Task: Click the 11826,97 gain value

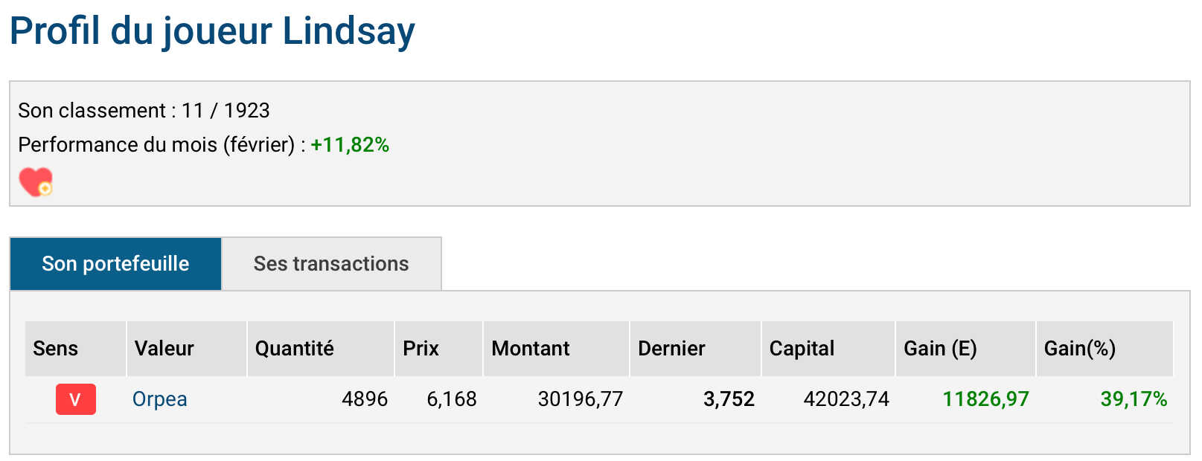Action: click(x=985, y=399)
